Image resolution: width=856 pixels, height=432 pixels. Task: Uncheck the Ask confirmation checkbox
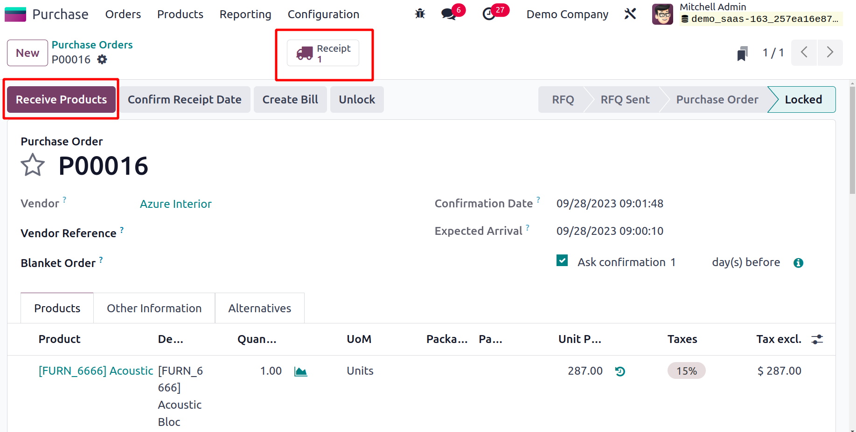point(562,261)
